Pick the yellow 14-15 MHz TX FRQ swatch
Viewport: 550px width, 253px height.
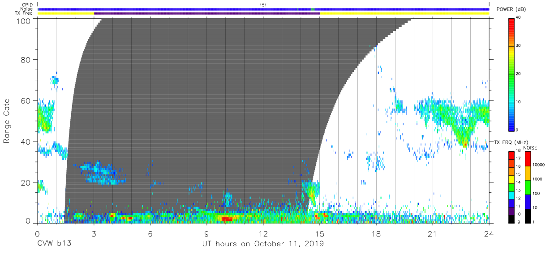click(511, 179)
